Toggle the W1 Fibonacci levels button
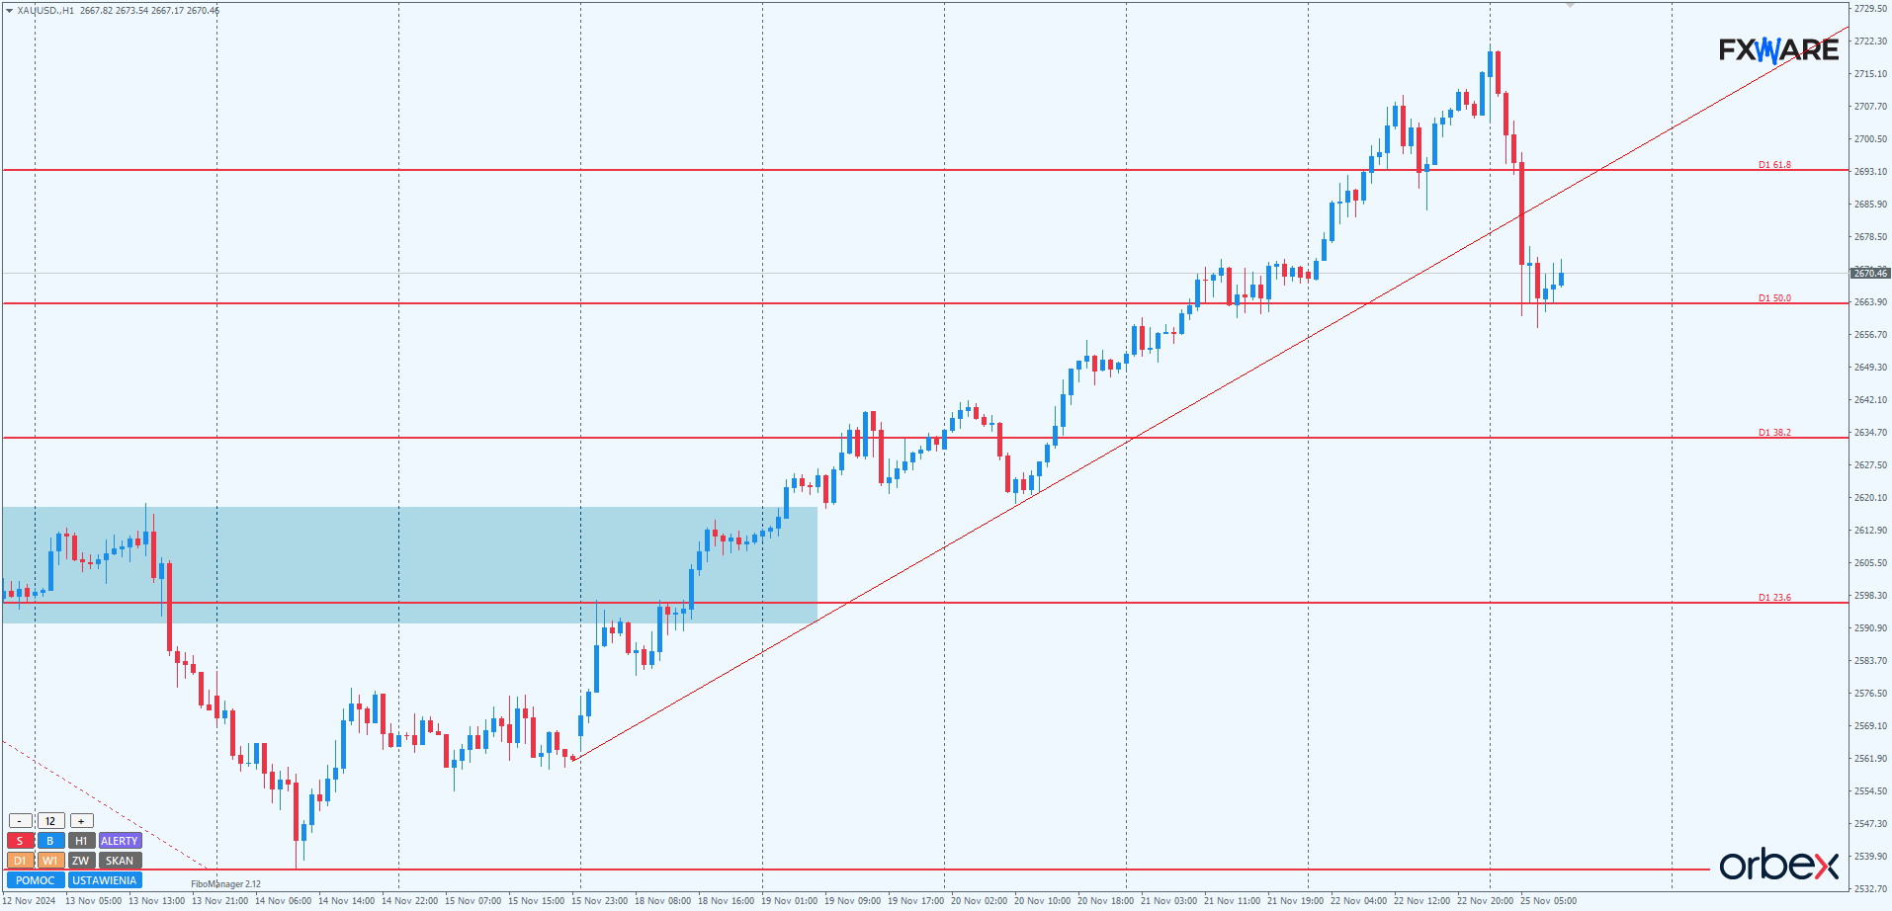This screenshot has width=1892, height=911. 50,861
